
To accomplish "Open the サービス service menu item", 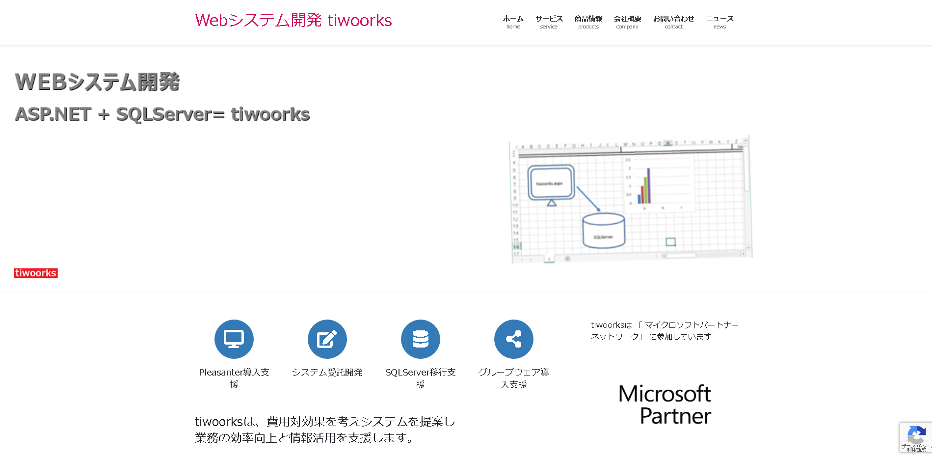I will tap(549, 22).
